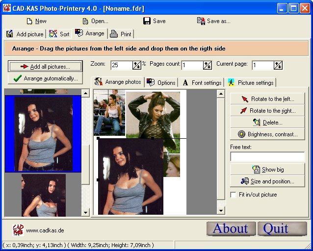The height and width of the screenshot is (251, 313).
Task: Enable Fit in/cut picture checkbox
Action: tap(234, 195)
